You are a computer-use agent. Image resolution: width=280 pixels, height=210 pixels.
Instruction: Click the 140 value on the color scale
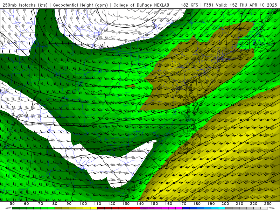tap(140, 204)
